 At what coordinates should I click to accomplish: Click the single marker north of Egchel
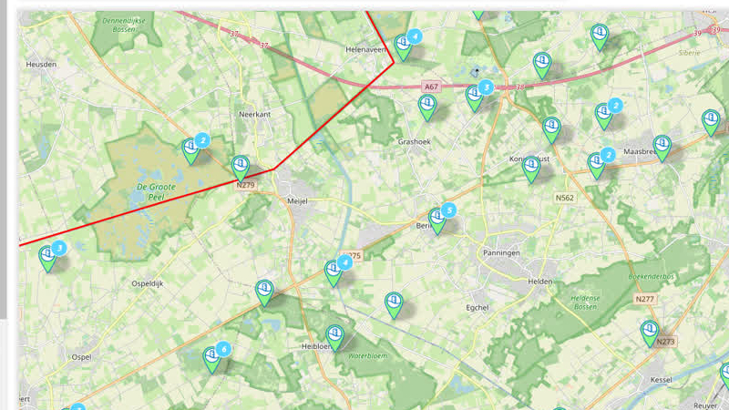394,305
